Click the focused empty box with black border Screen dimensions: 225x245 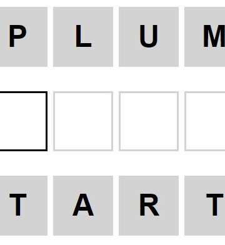24,121
